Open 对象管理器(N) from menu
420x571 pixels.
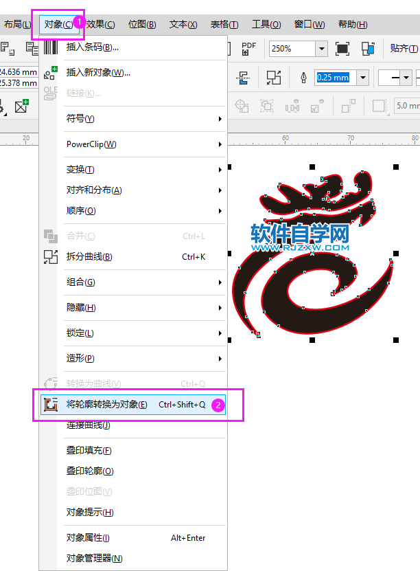tap(133, 558)
